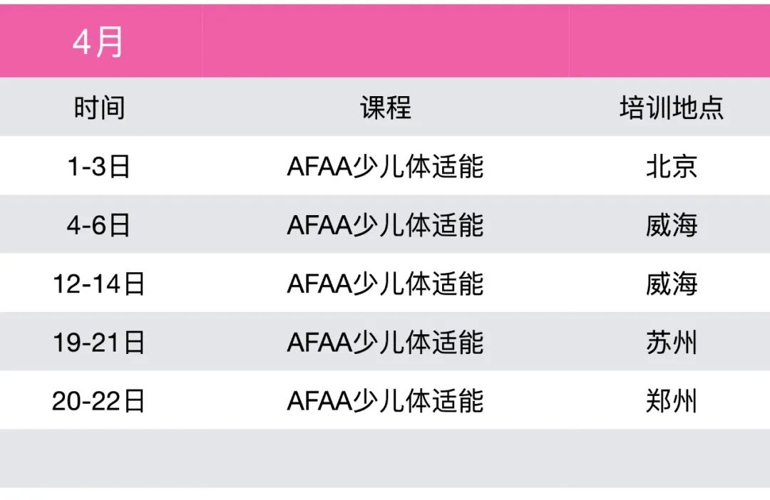This screenshot has height=500, width=770.
Task: Select the 时间 column header
Action: [x=99, y=108]
